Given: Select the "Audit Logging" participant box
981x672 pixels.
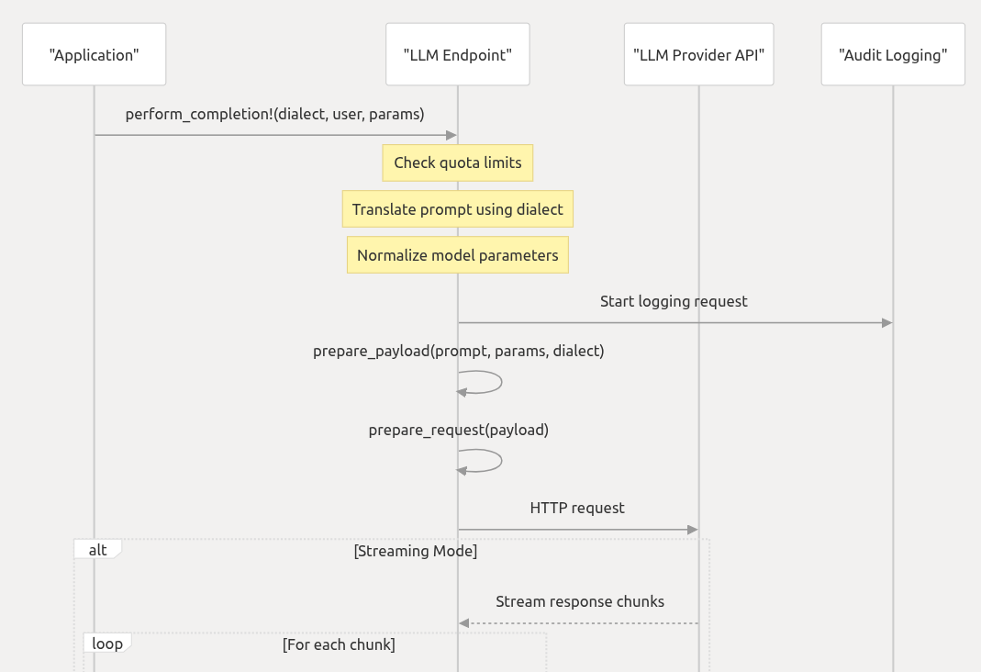Looking at the screenshot, I should pyautogui.click(x=893, y=55).
